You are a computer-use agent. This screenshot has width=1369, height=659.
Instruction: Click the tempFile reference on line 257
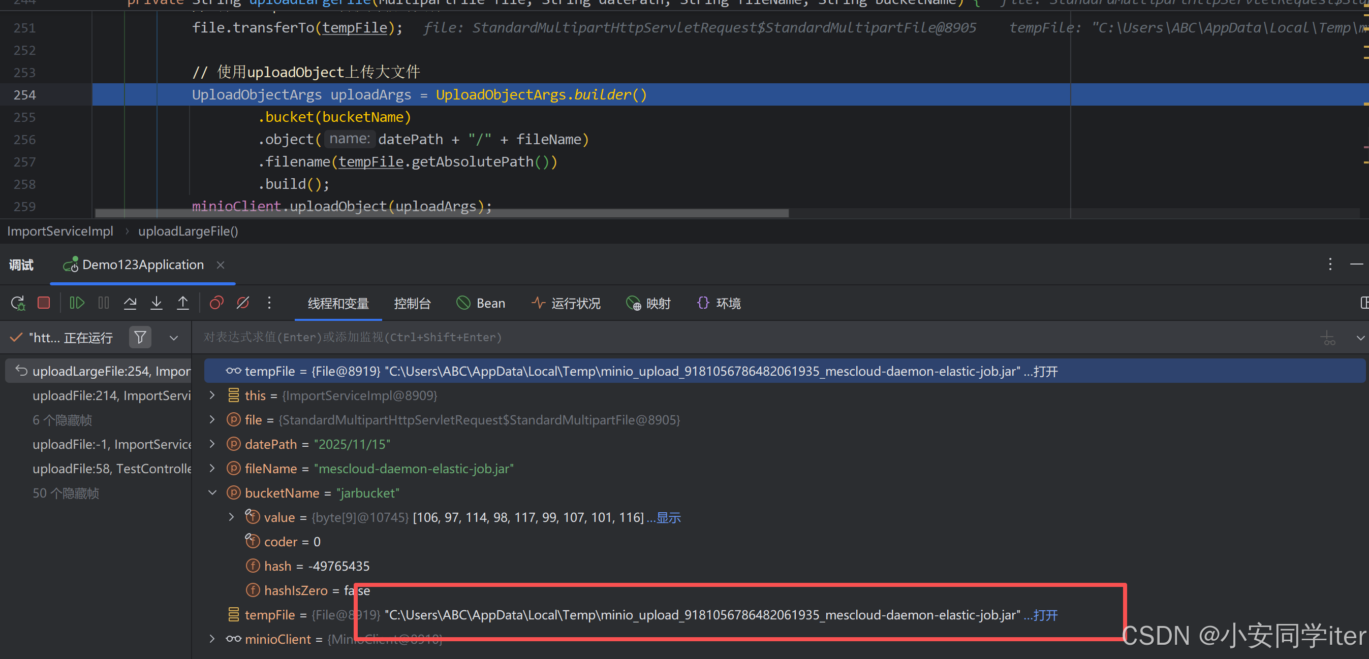[x=371, y=162]
